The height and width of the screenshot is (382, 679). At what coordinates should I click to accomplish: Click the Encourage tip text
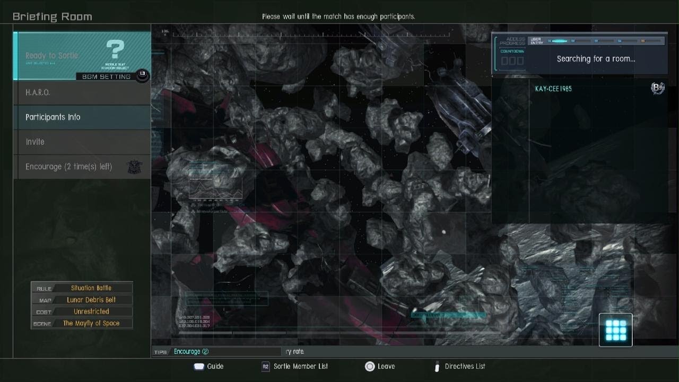coord(191,351)
